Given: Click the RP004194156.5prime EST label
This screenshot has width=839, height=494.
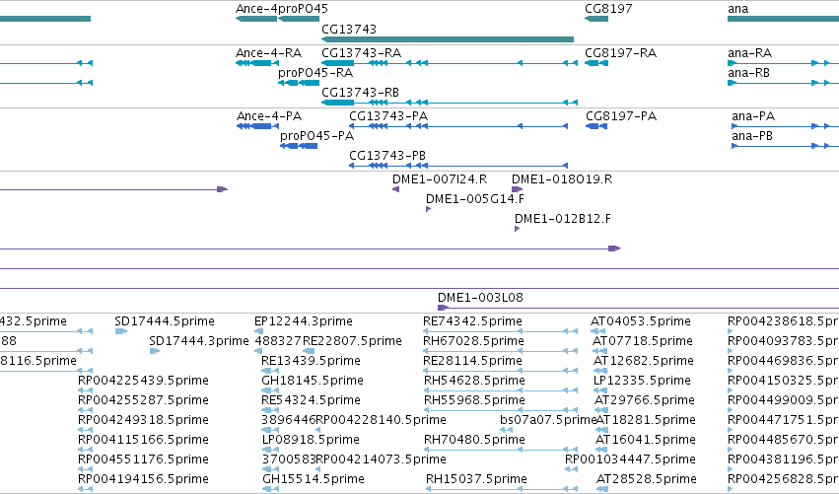Looking at the screenshot, I should 143,479.
